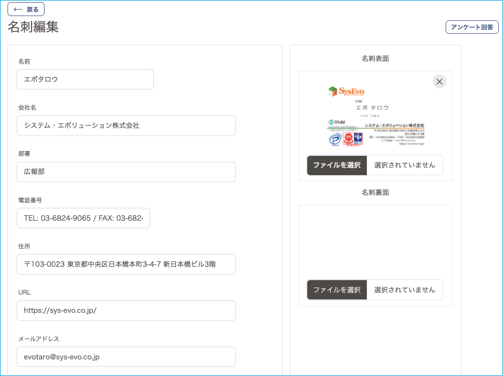Select the 住所 address field
The image size is (503, 376).
126,264
